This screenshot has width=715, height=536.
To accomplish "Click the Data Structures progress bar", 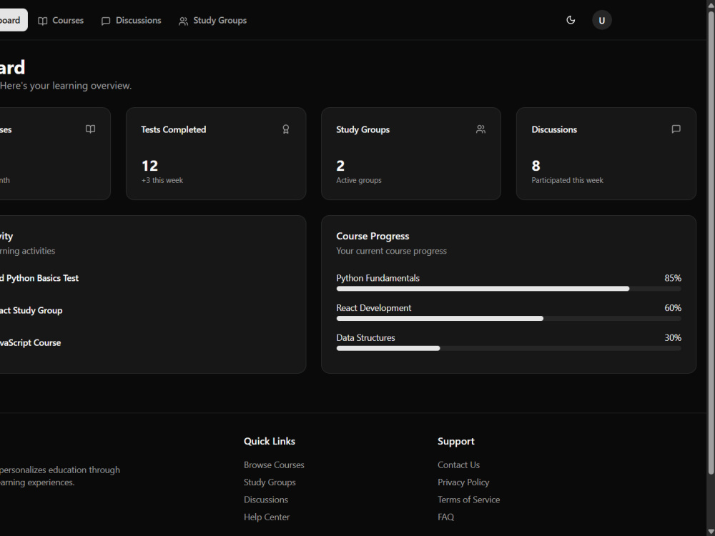I will tap(509, 348).
